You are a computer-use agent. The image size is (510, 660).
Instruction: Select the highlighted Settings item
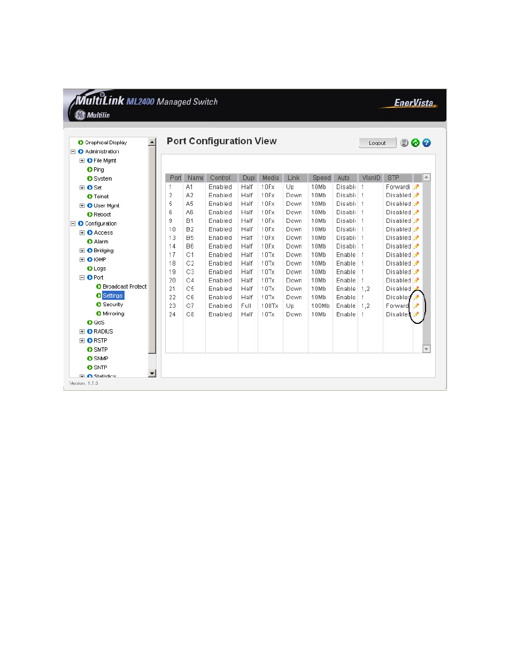113,296
